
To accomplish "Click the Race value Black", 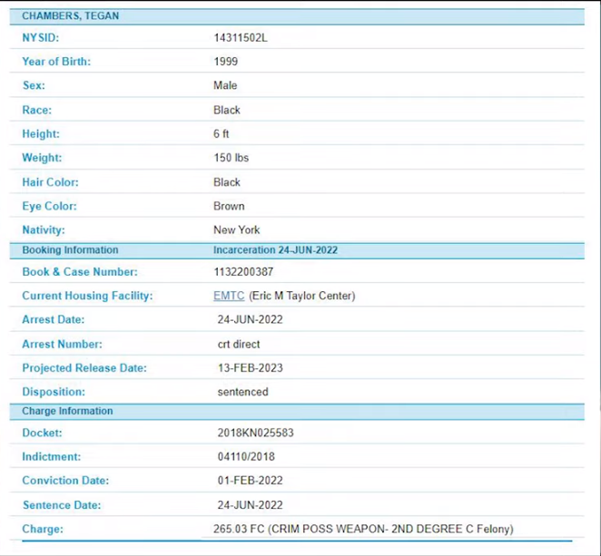I will pyautogui.click(x=227, y=111).
